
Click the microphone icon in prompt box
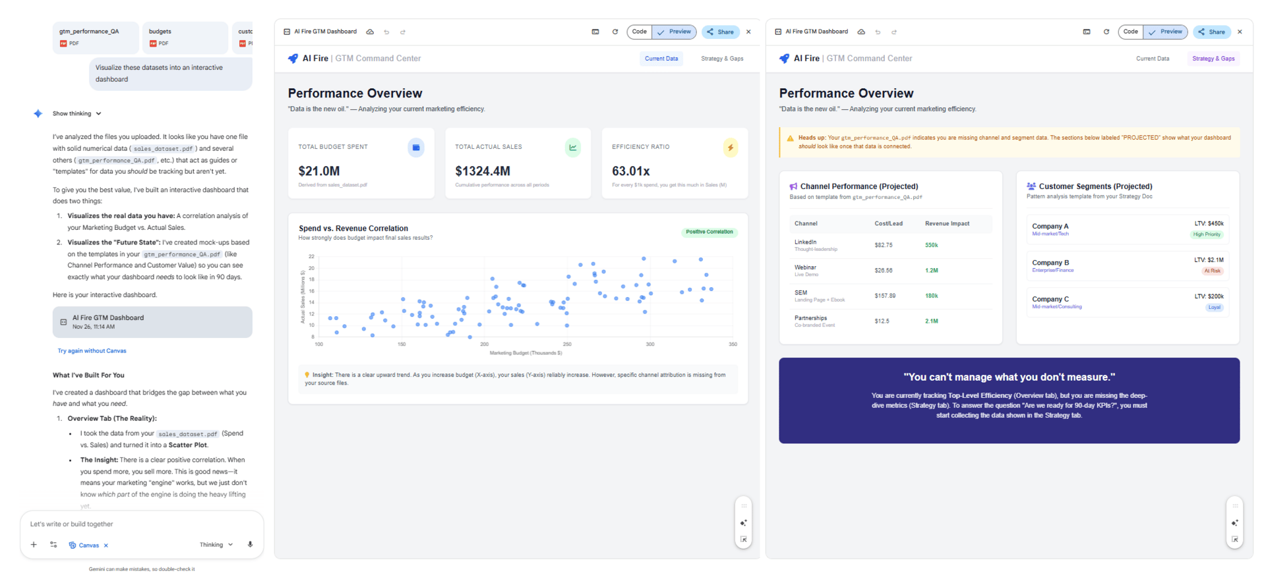pos(250,545)
